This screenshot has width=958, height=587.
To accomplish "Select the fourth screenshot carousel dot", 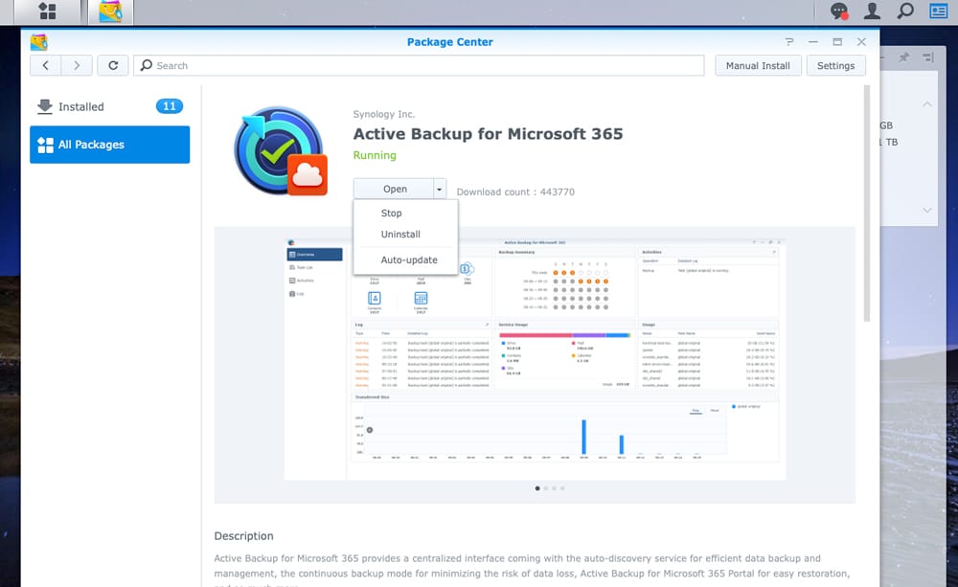I will (562, 488).
